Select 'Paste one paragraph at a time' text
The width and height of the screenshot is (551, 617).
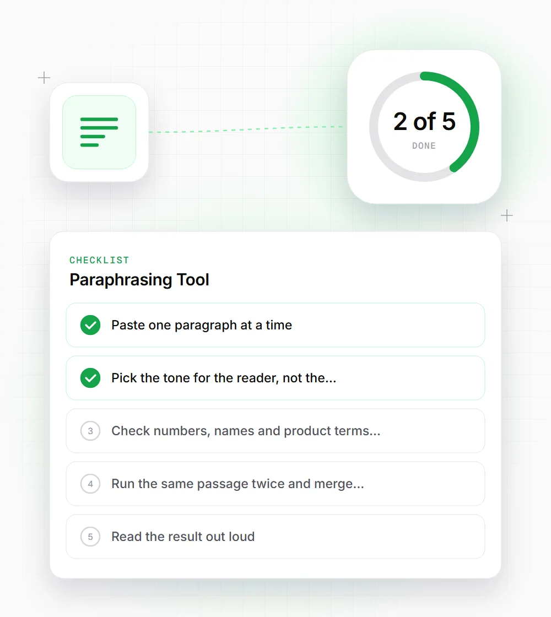202,326
